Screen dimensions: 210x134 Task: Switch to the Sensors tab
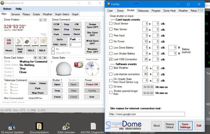point(15,14)
